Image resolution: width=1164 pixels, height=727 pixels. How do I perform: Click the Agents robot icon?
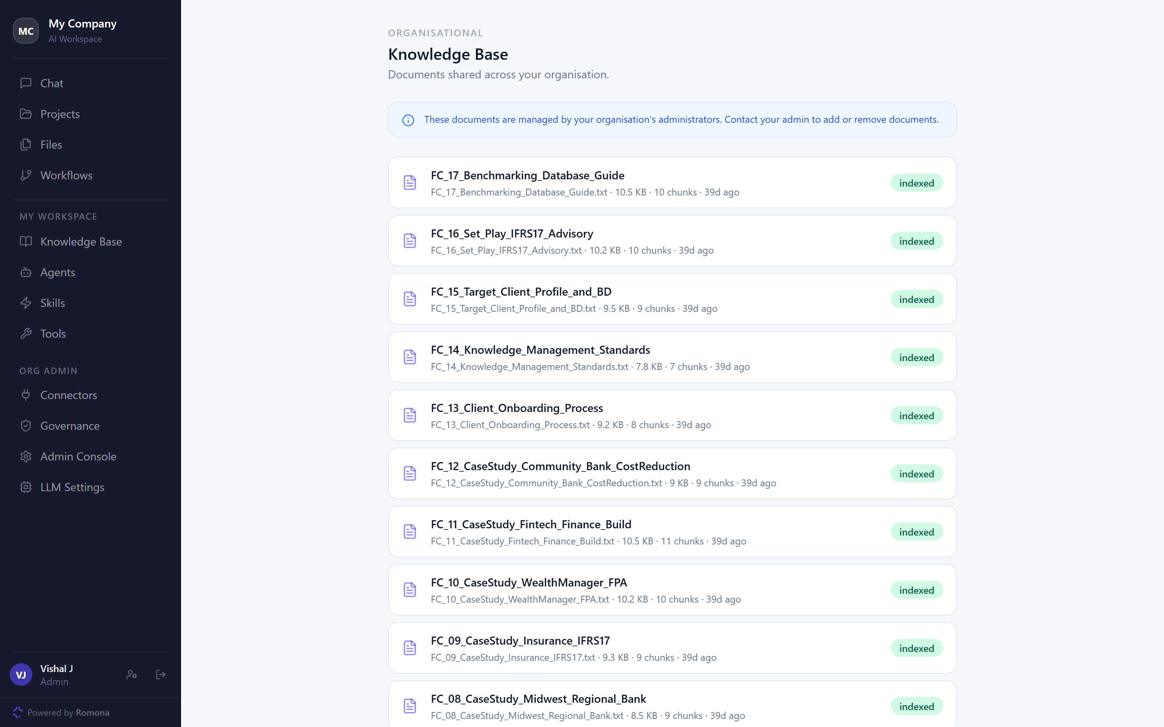click(x=26, y=272)
